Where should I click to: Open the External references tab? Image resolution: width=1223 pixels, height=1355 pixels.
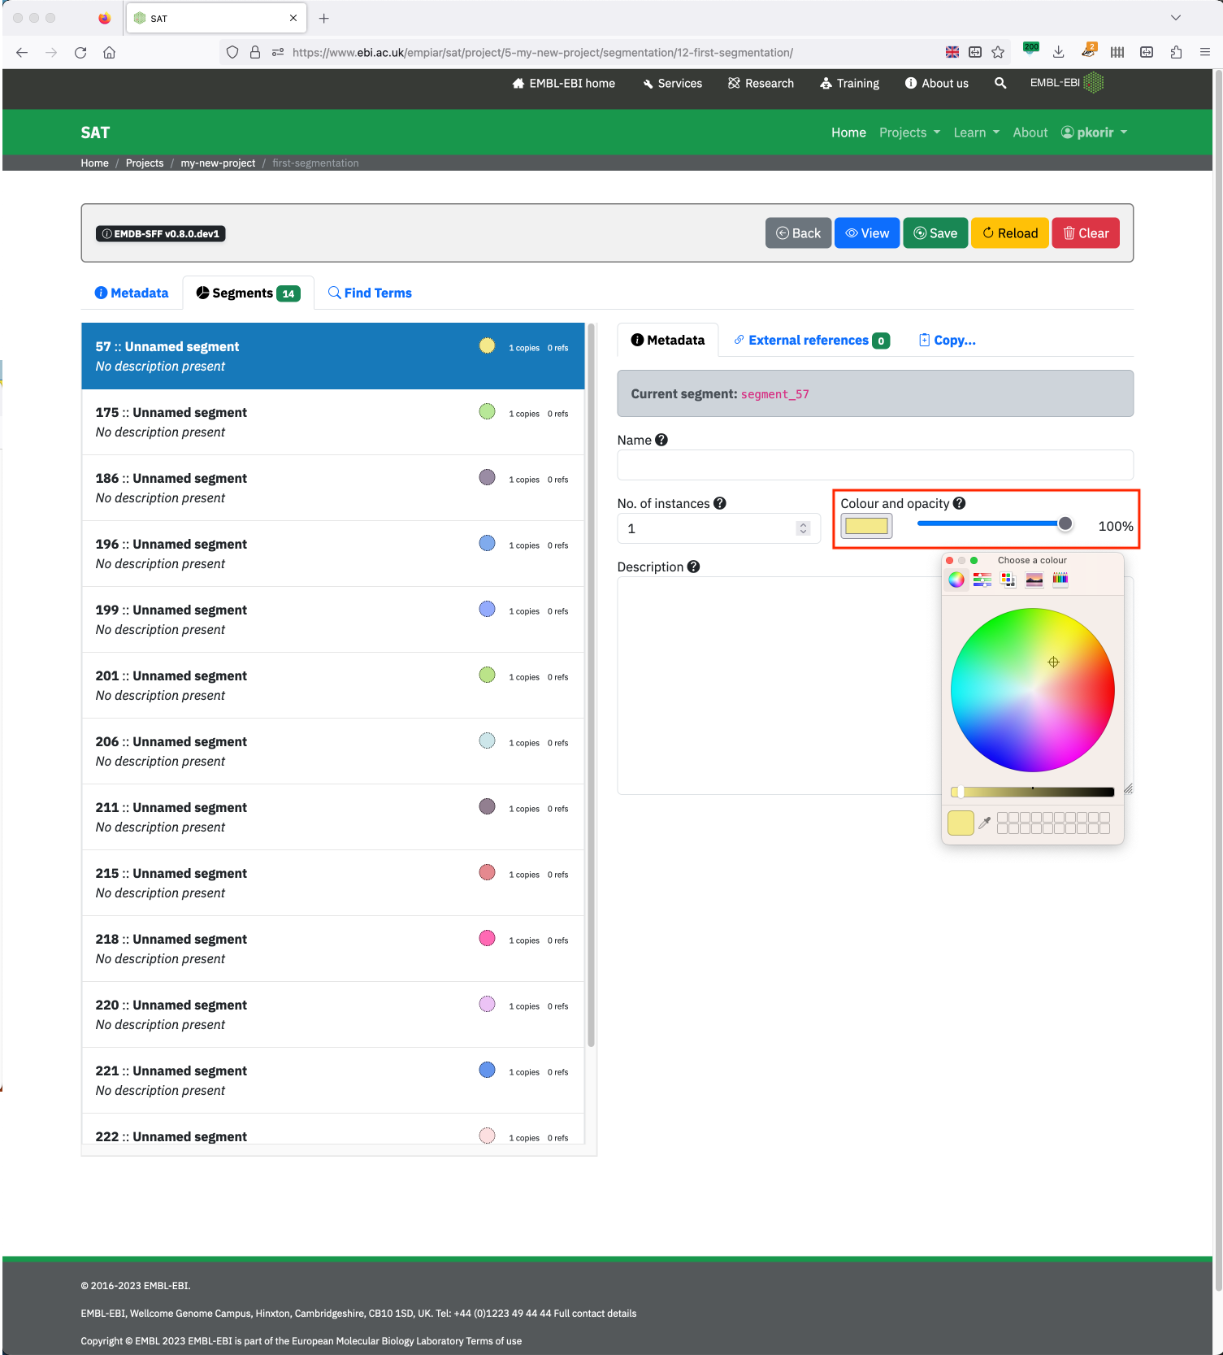pos(811,340)
